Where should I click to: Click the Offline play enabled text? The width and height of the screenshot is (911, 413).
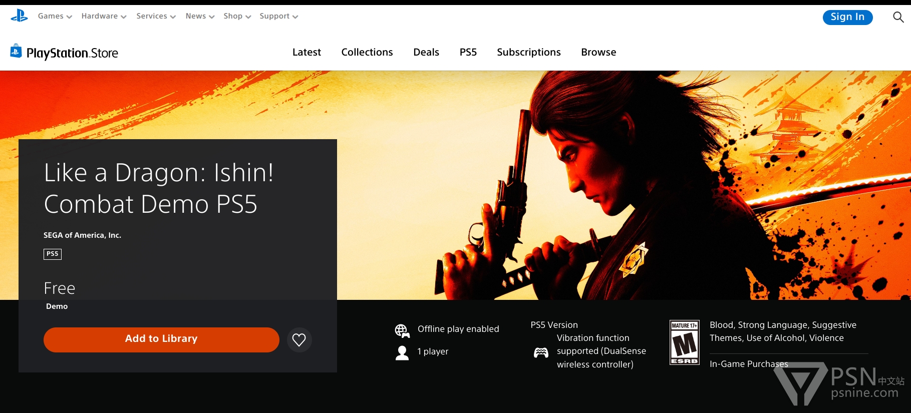458,329
